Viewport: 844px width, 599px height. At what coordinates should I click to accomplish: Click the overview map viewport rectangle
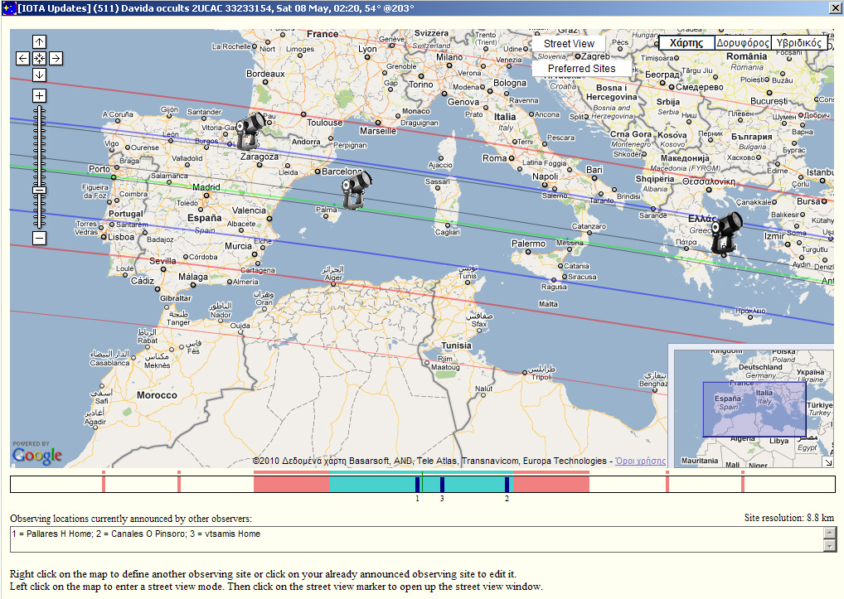[x=754, y=409]
